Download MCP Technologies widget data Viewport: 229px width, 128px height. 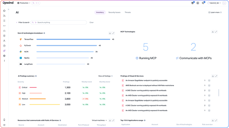point(213,32)
